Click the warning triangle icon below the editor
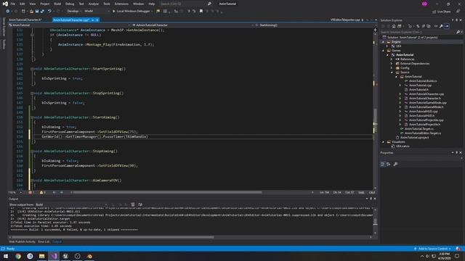465x261 pixels. click(x=41, y=192)
